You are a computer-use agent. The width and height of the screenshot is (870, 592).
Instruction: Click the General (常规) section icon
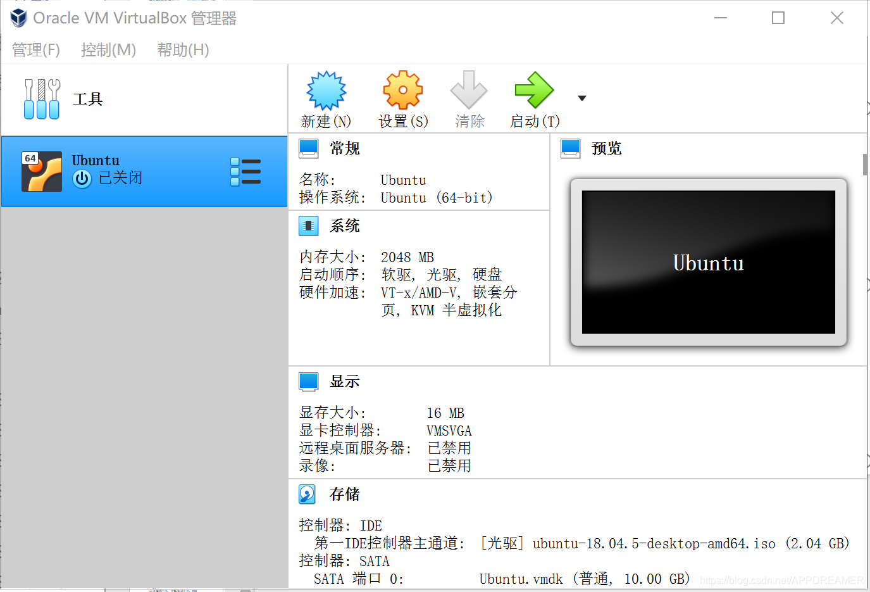click(x=309, y=149)
